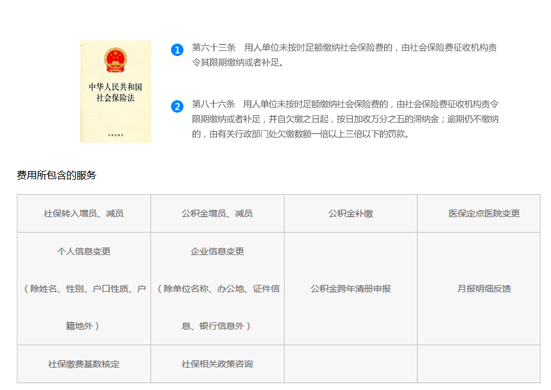Click the 企业信息变更 text

pyautogui.click(x=217, y=251)
